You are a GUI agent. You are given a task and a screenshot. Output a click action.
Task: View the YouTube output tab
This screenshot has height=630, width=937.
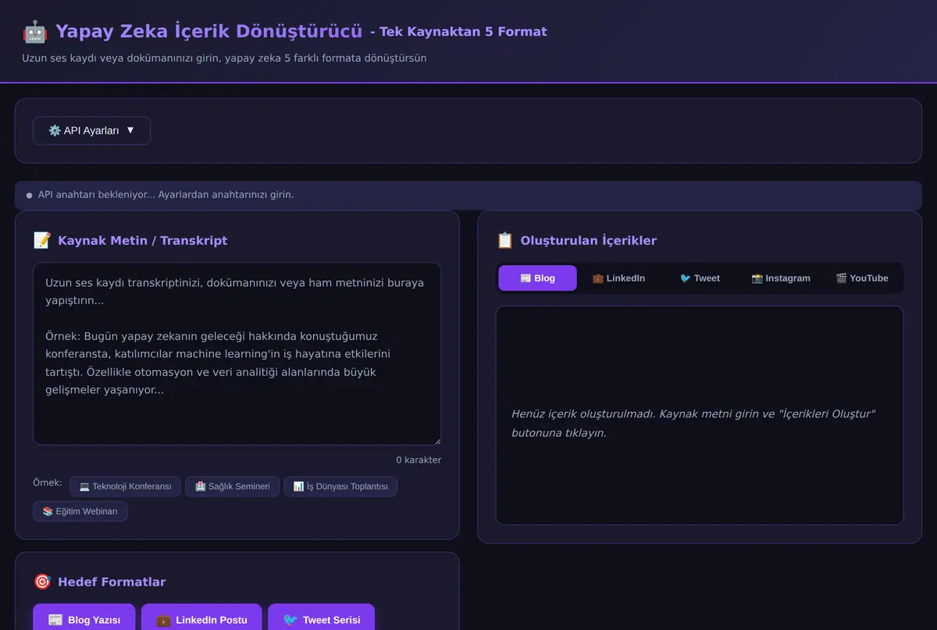click(x=862, y=278)
